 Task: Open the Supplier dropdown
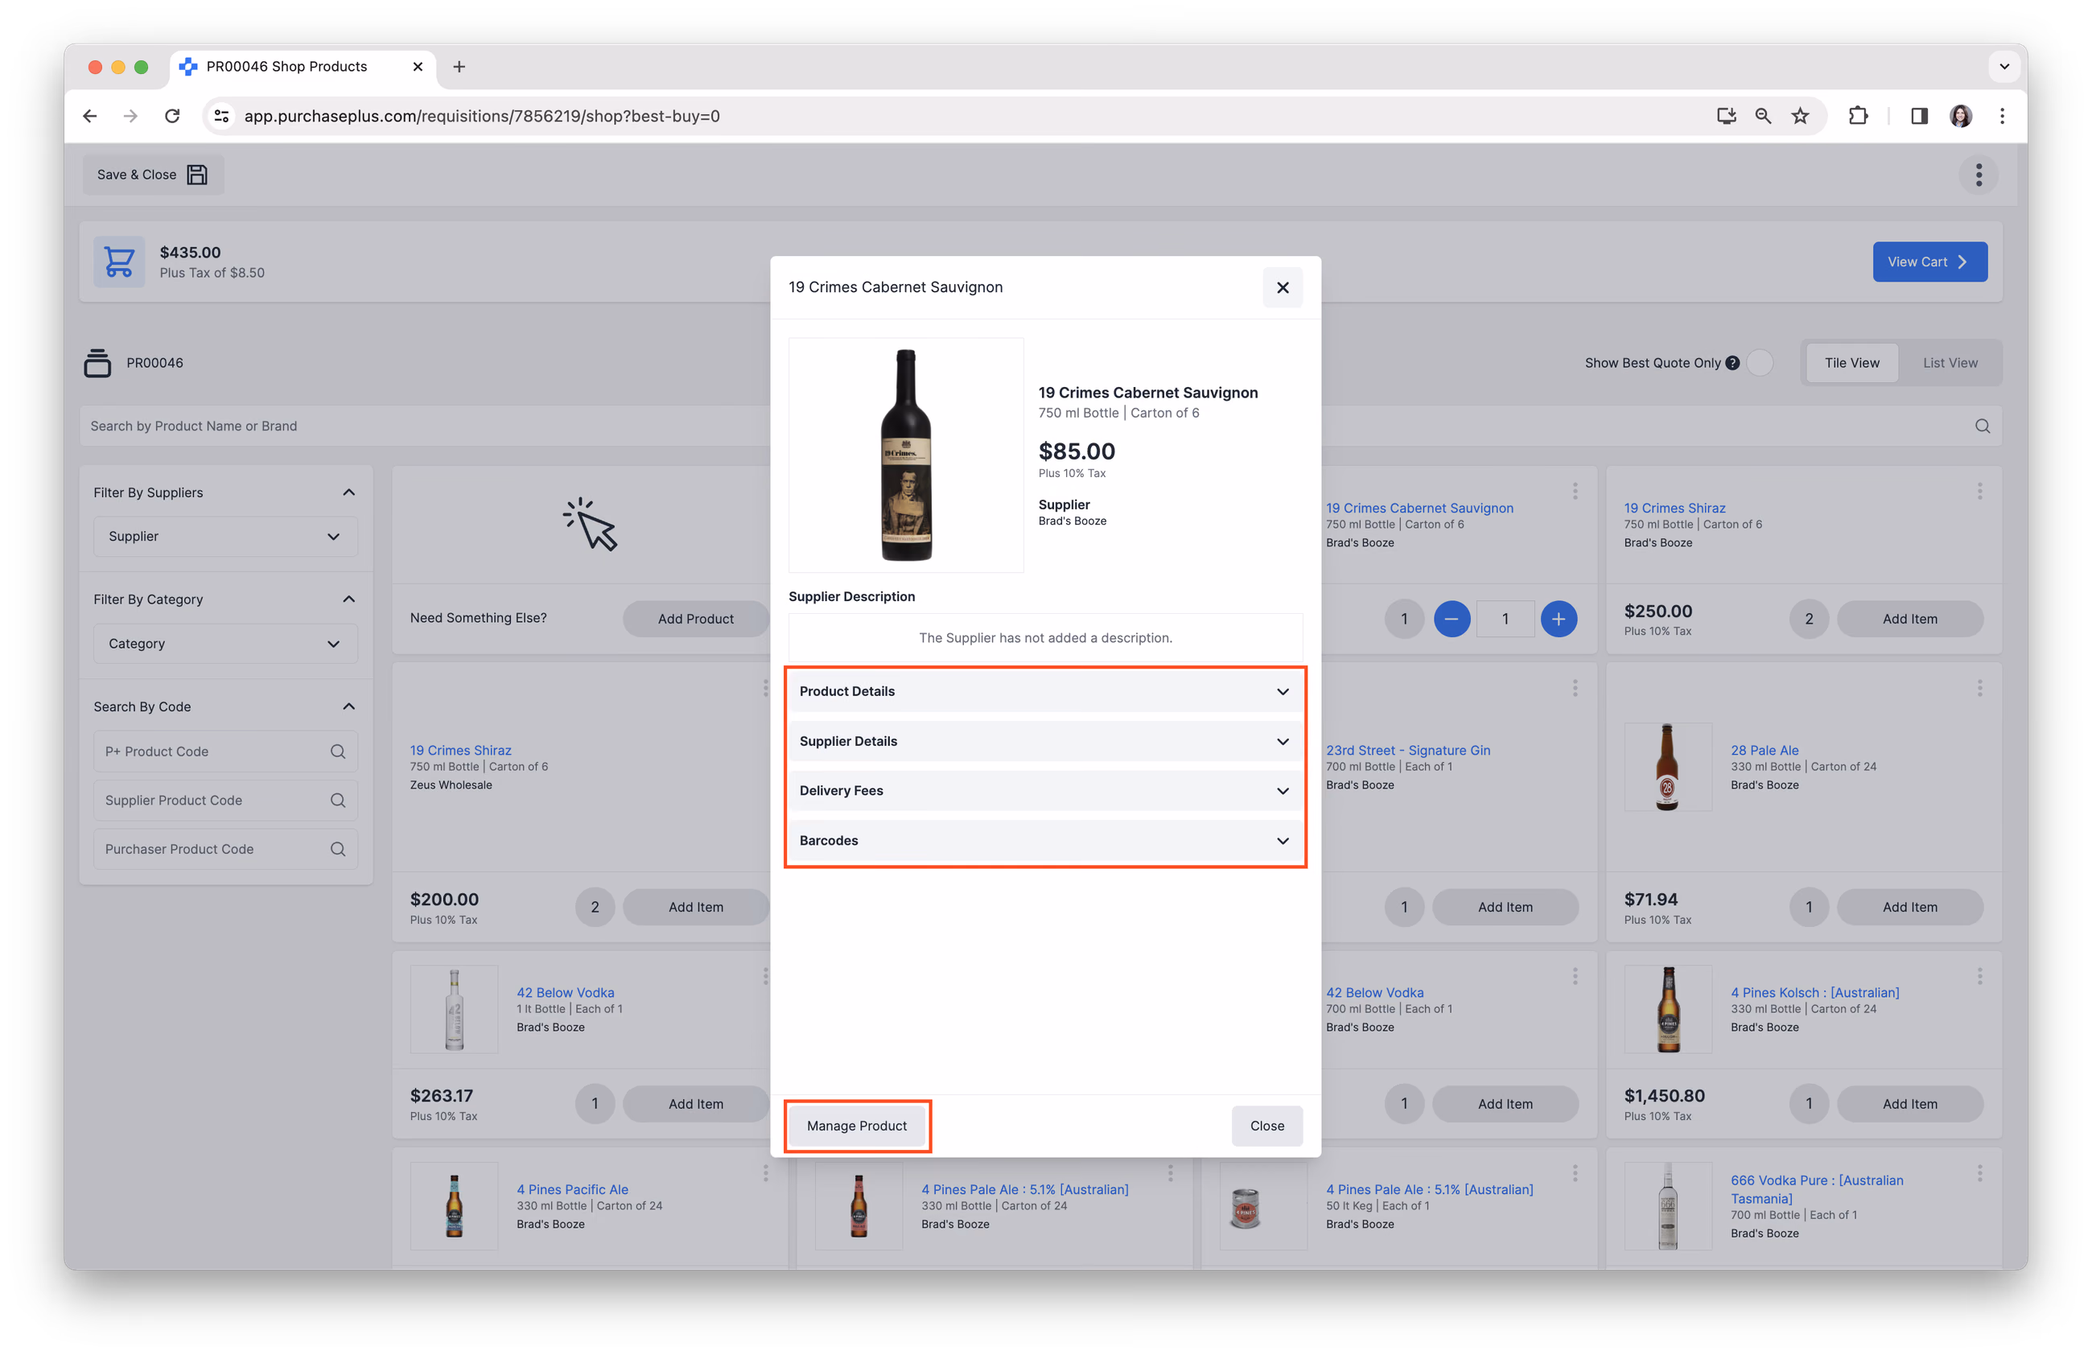(x=225, y=536)
